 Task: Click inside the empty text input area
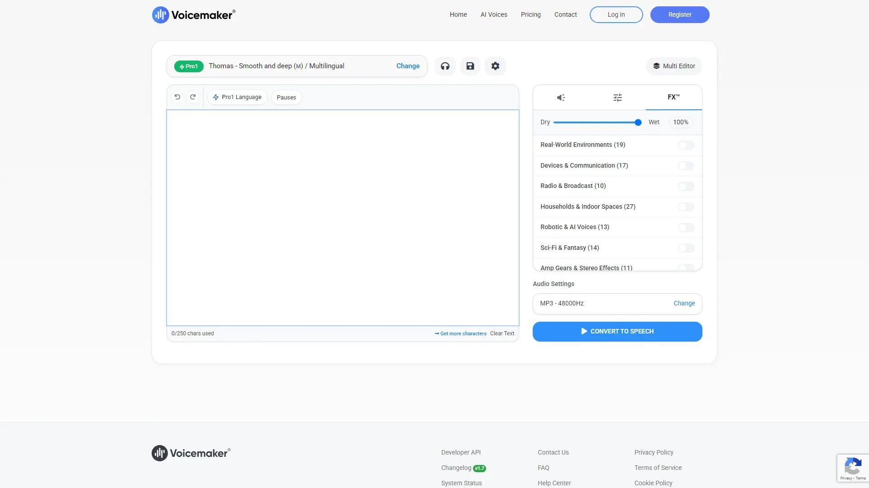click(343, 217)
